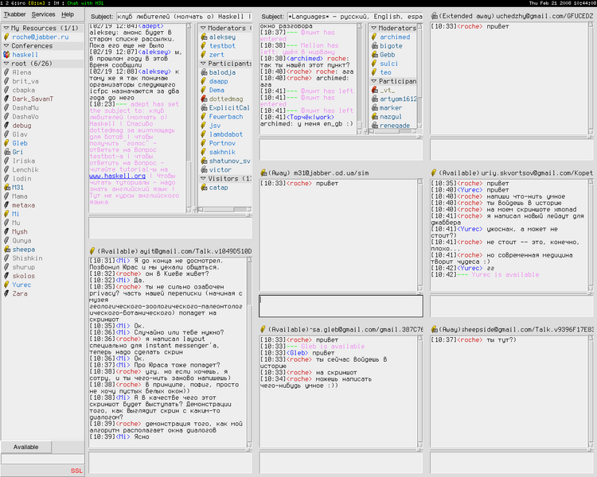597x477 pixels.
Task: Click status icon in uriy.skvortsov@gmail.com chat header
Action: (434, 173)
